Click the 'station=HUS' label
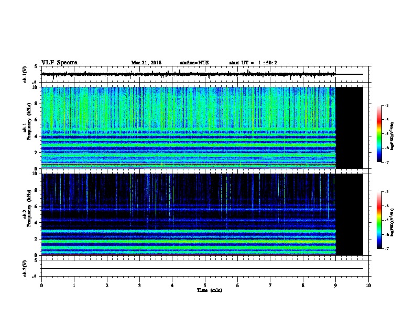This screenshot has width=415, height=320. [194, 63]
